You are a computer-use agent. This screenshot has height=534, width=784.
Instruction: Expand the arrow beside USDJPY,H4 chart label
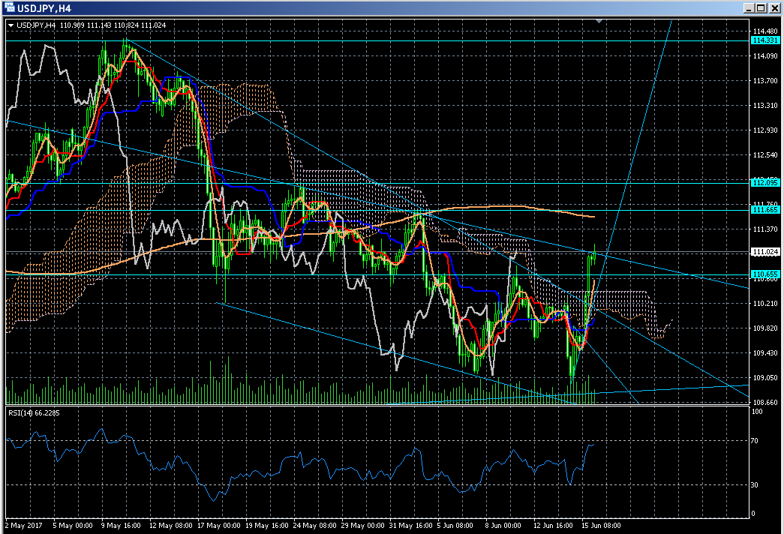(11, 25)
